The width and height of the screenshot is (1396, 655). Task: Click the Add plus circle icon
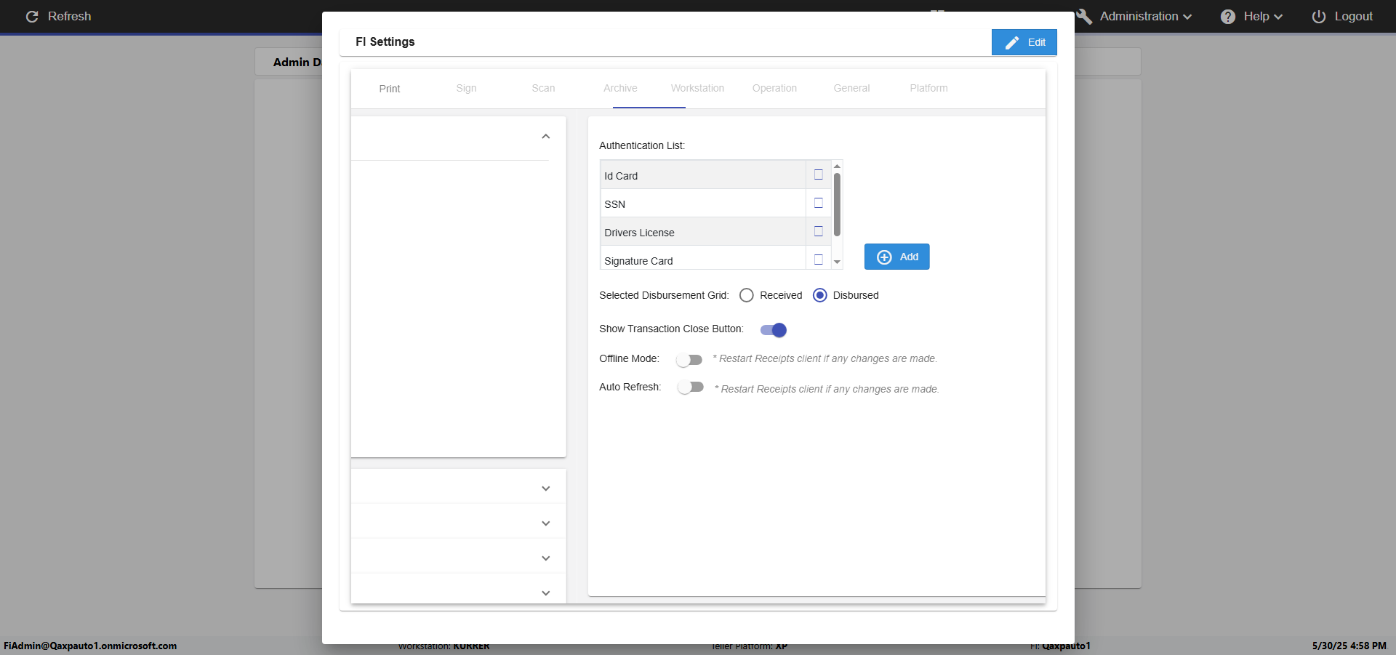coord(884,257)
